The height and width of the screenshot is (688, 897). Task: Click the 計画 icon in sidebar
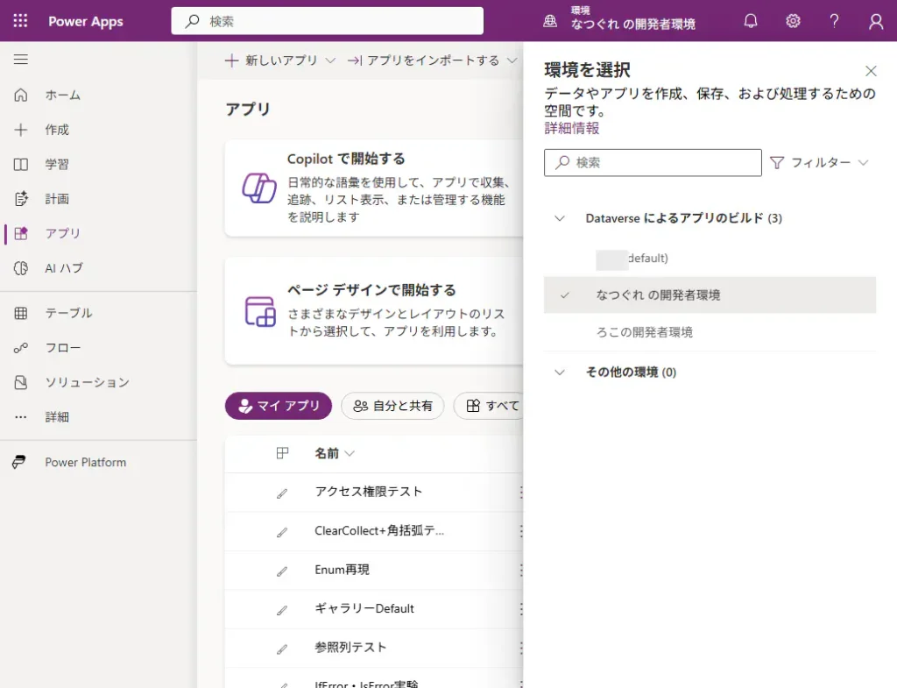21,199
